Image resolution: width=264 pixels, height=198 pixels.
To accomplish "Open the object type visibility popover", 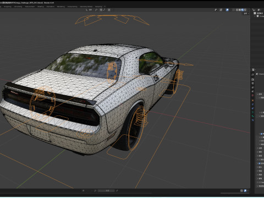I will coord(216,10).
